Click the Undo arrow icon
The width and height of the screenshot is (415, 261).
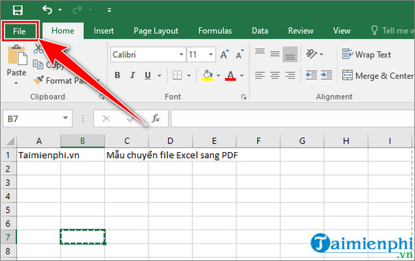(x=47, y=10)
